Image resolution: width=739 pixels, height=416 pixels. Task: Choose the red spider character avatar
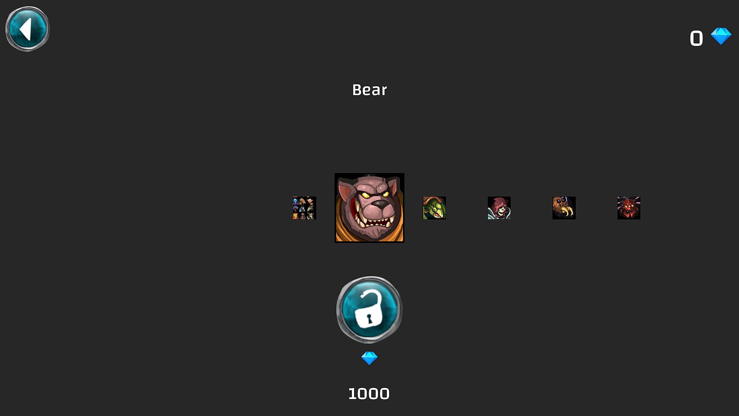point(629,208)
